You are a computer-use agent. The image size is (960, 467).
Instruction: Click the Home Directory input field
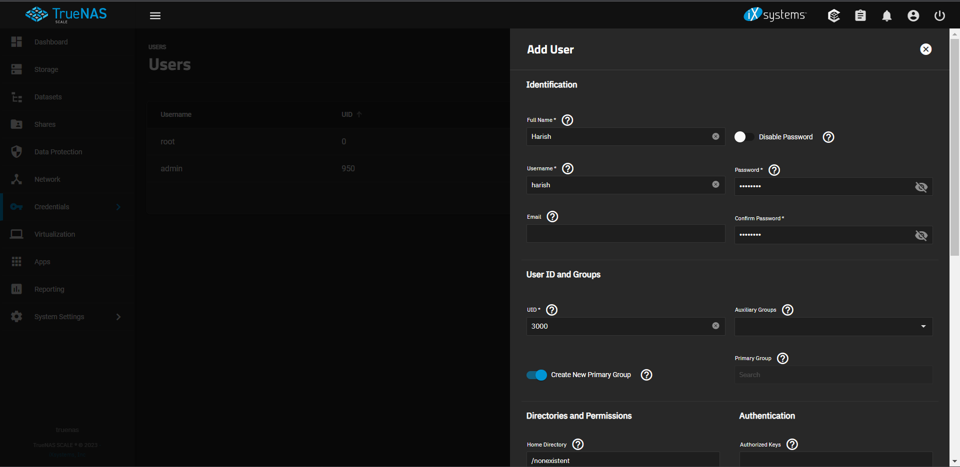coord(623,460)
